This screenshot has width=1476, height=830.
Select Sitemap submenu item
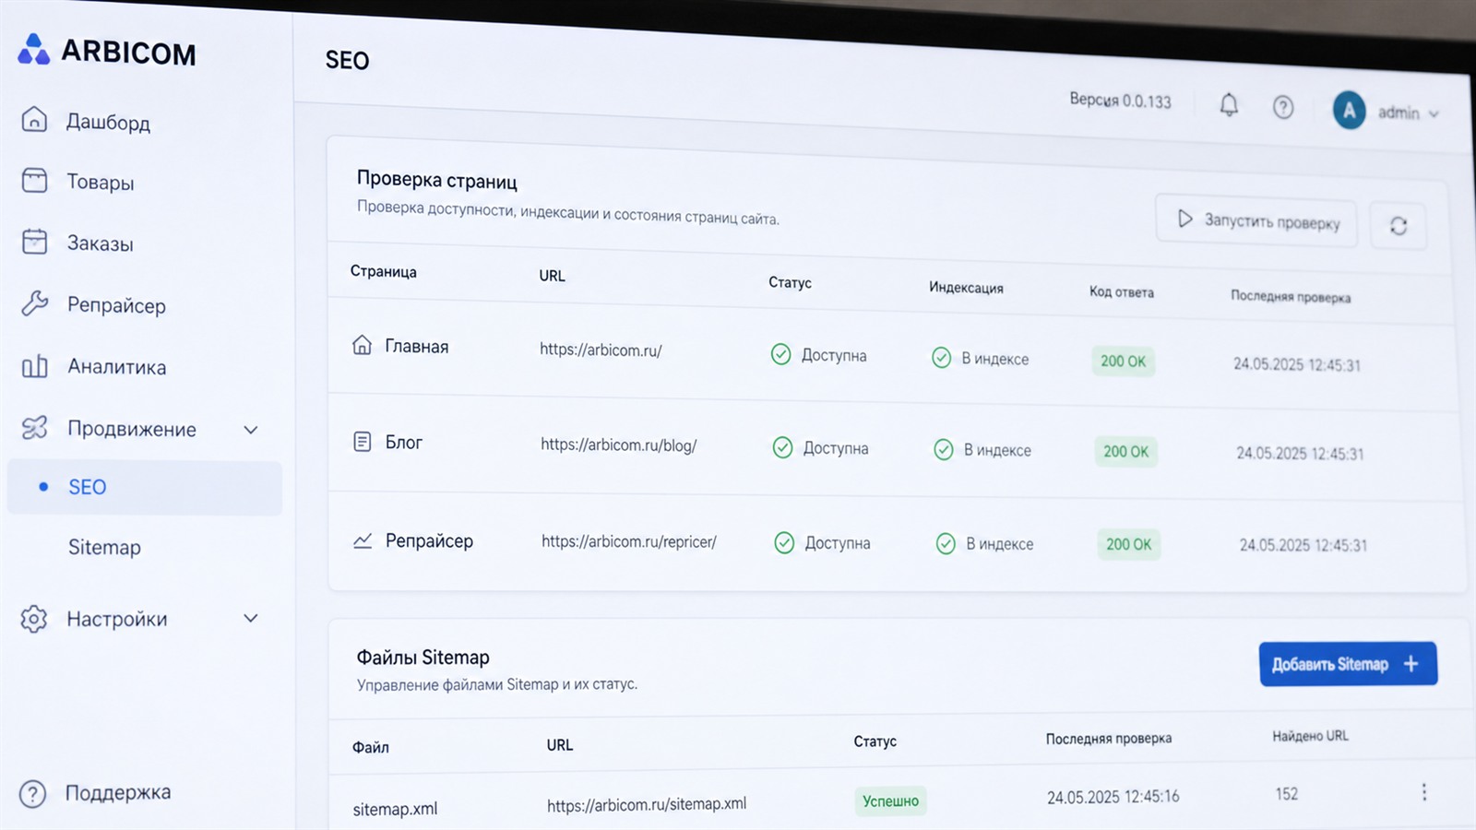click(104, 547)
